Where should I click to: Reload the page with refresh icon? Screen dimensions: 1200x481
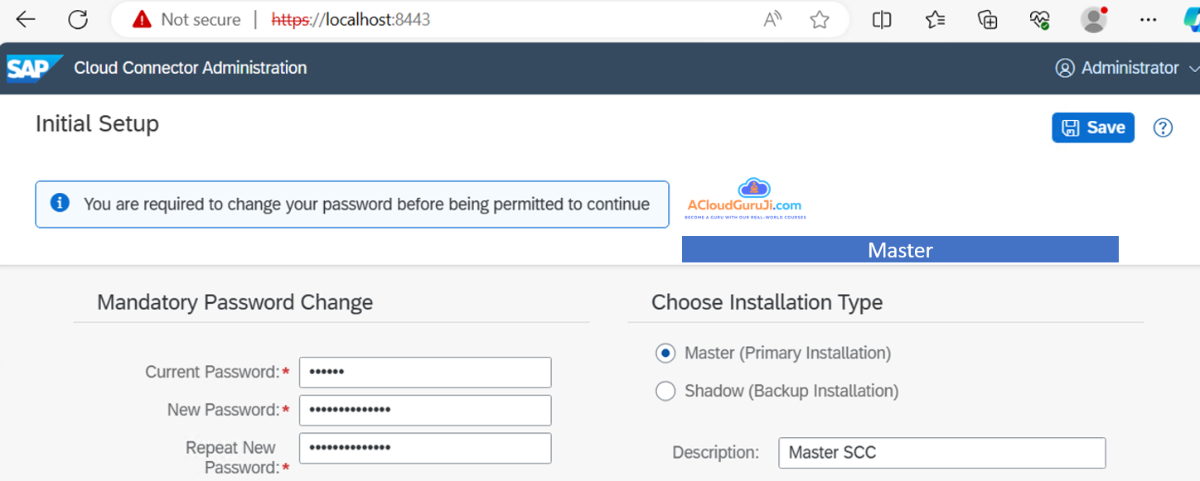tap(78, 20)
